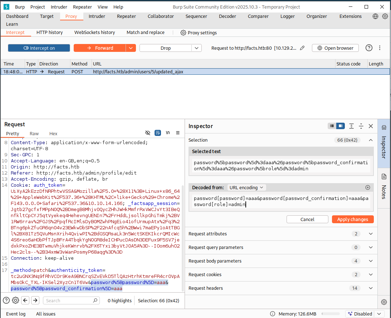Click the Open browser button
The height and width of the screenshot is (318, 391).
[x=335, y=48]
